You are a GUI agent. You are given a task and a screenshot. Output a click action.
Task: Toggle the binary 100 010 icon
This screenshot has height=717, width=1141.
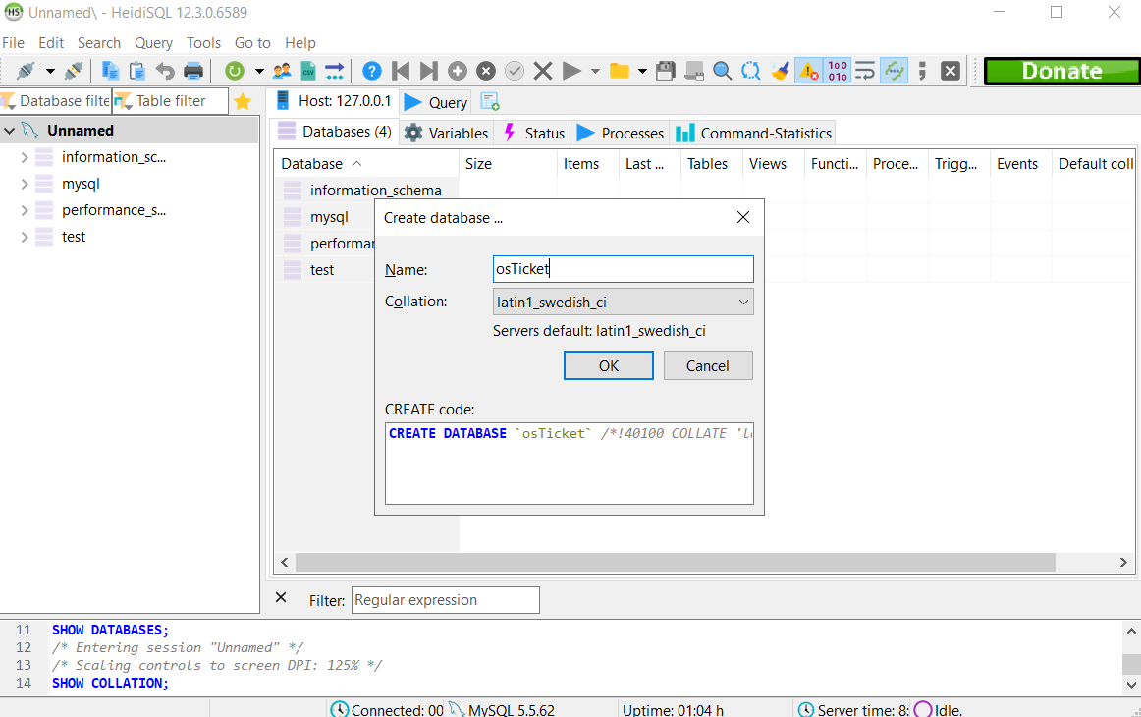[x=838, y=71]
